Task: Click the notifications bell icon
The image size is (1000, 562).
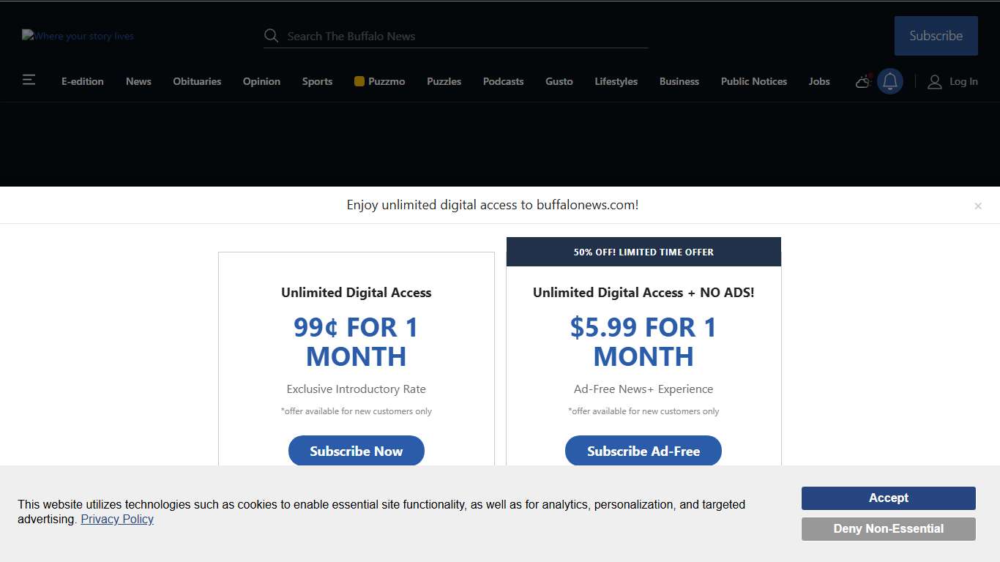Action: [x=889, y=81]
